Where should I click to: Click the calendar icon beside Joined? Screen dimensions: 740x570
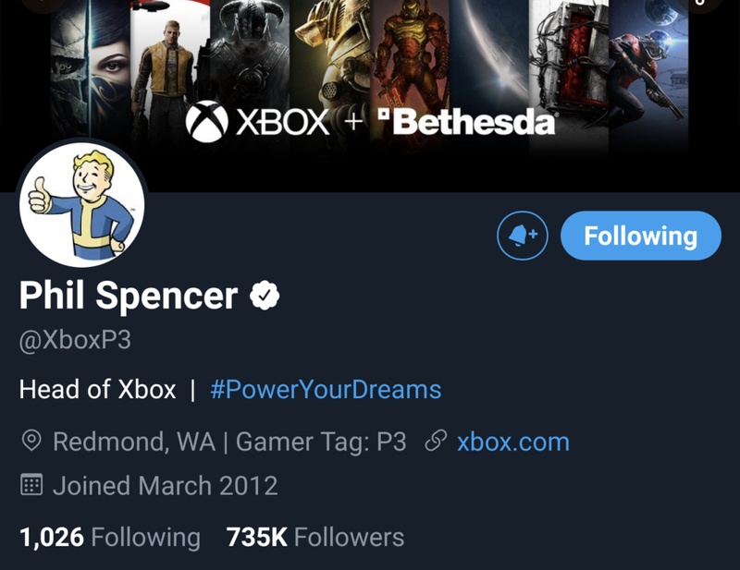click(31, 485)
